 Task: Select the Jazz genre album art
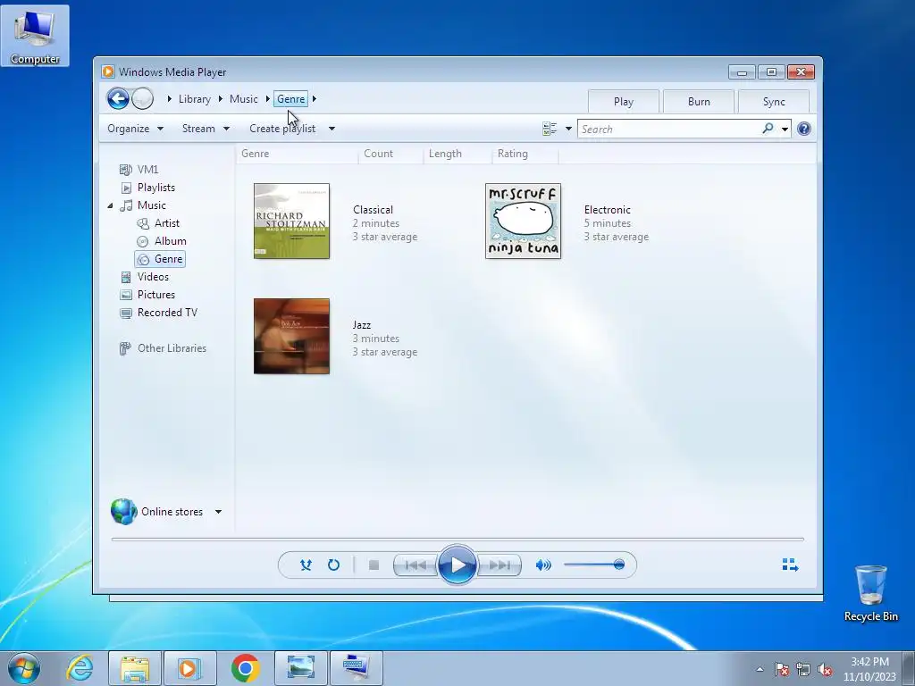tap(292, 336)
